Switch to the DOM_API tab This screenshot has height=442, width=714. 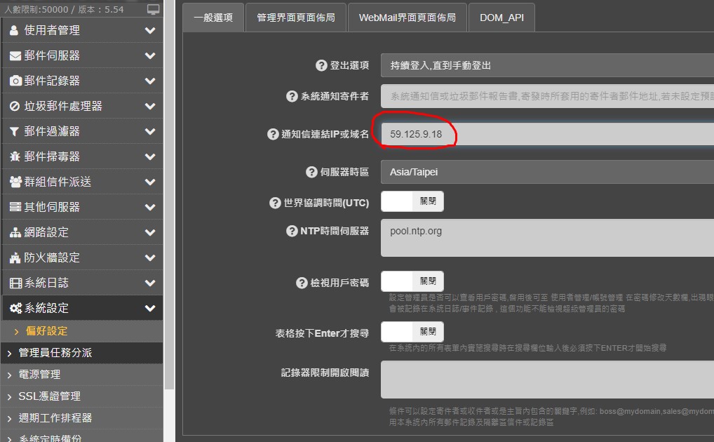pyautogui.click(x=501, y=18)
